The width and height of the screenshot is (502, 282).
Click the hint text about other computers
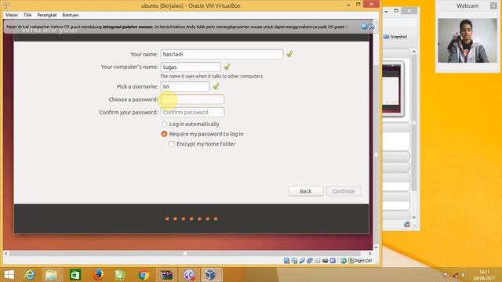212,76
